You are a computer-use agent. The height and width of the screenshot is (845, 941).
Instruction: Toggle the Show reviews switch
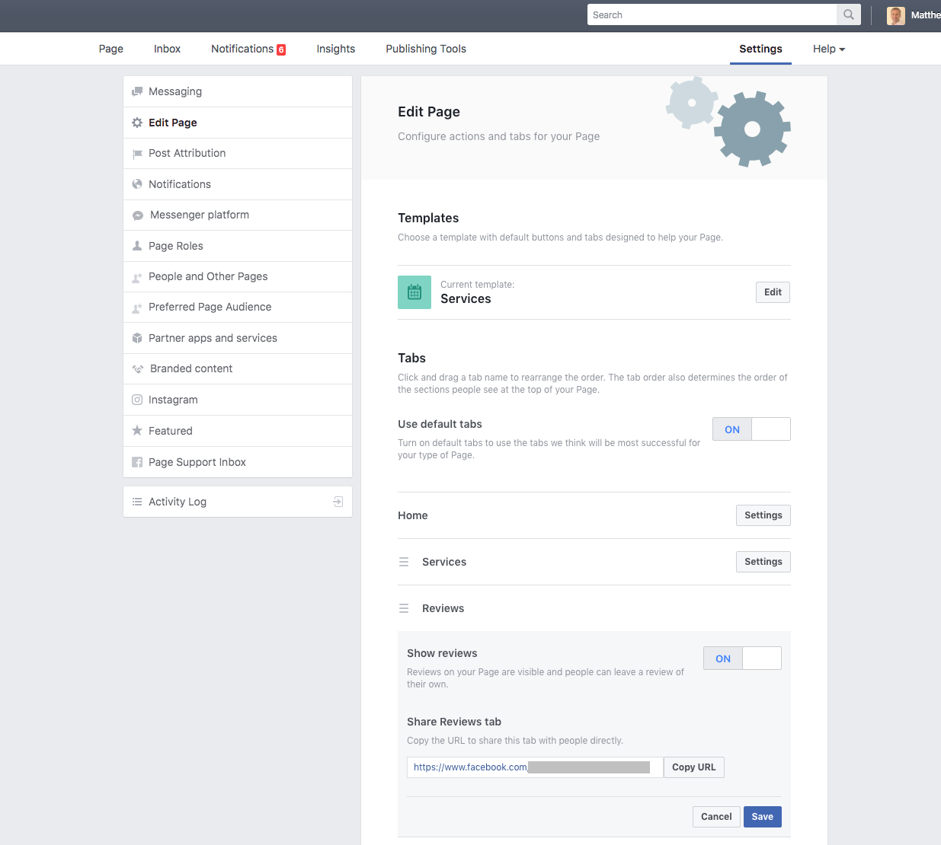point(742,658)
